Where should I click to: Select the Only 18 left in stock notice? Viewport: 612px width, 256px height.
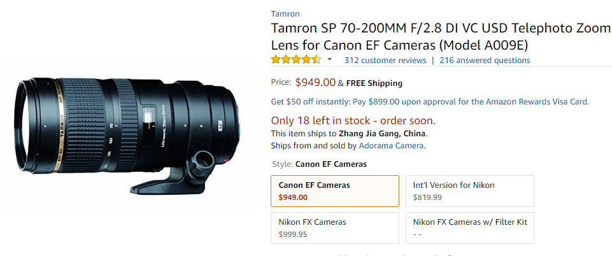(353, 120)
